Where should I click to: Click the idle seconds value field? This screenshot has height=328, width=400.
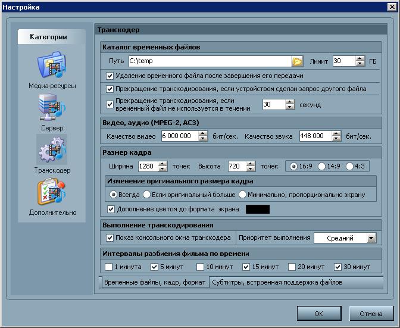tap(274, 105)
